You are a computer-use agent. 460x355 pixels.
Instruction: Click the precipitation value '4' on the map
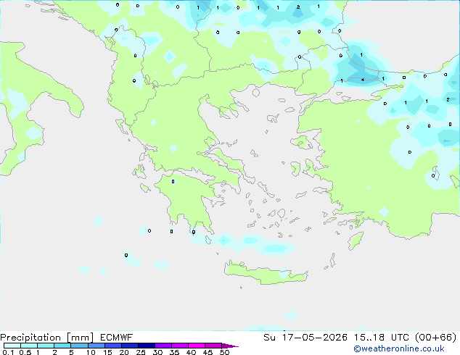(x=363, y=80)
